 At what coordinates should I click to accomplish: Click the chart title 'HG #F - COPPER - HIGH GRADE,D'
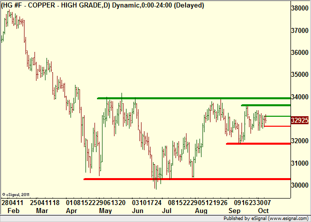click(x=55, y=5)
